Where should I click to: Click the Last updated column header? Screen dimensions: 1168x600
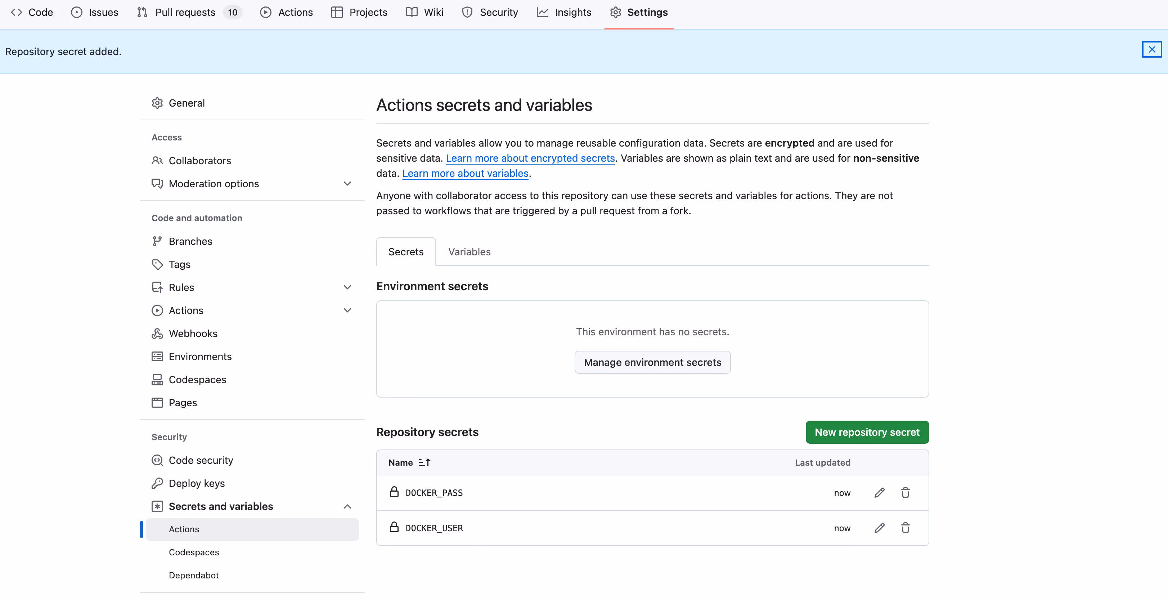tap(822, 462)
